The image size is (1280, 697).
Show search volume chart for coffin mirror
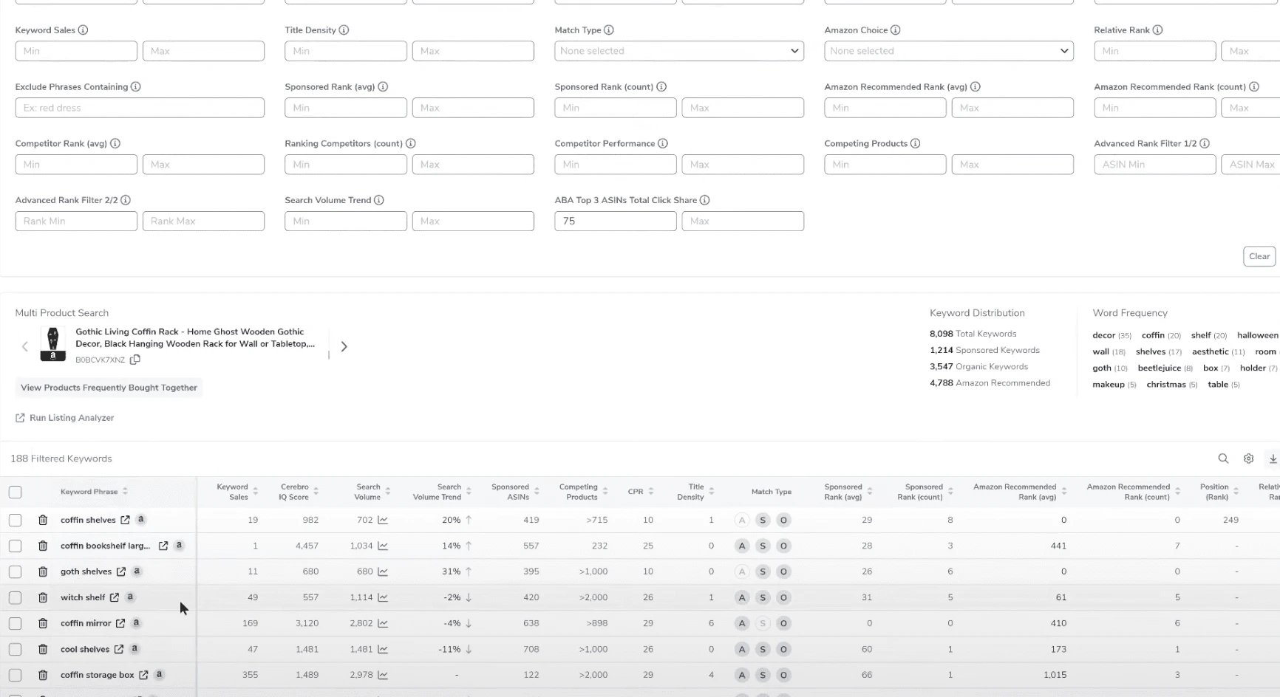383,623
